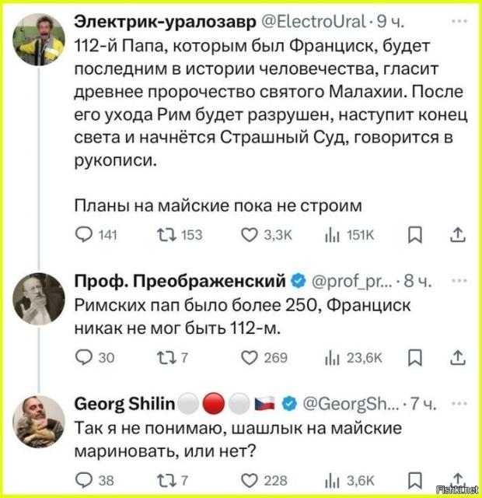Like the tweet with 3,3K likes

click(x=249, y=233)
